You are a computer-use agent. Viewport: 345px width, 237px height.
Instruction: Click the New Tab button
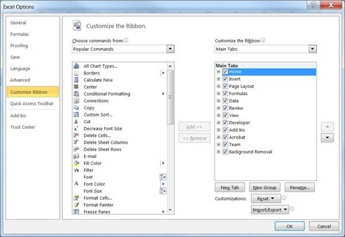point(230,187)
